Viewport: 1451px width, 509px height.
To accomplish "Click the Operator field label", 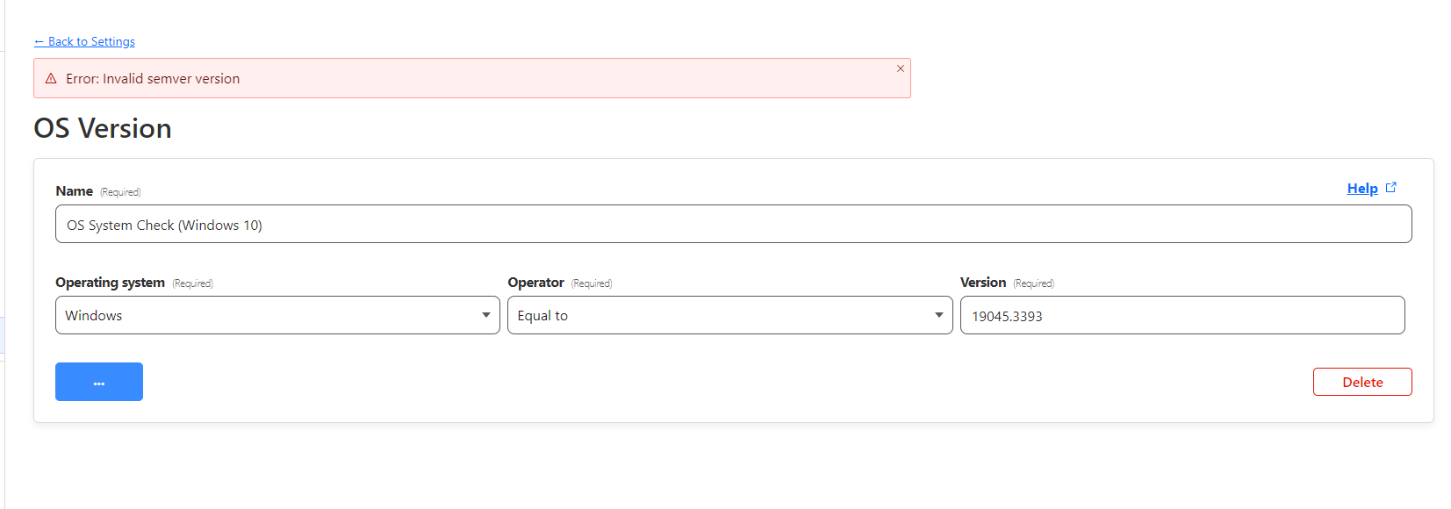I will (535, 283).
